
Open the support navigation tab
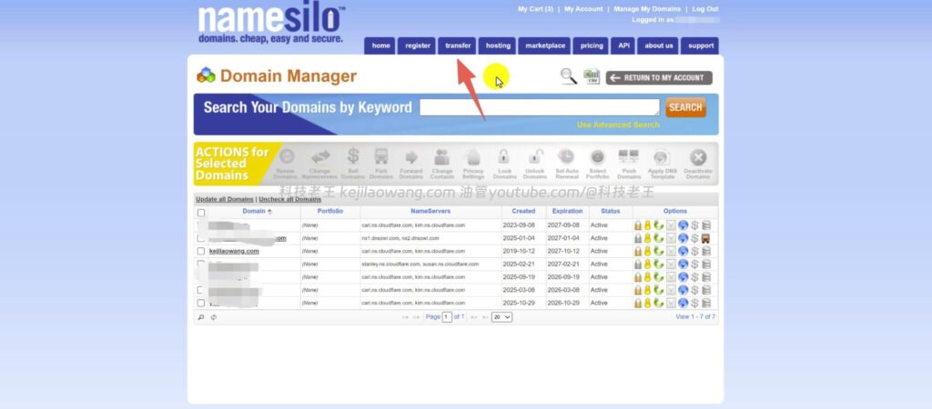click(x=700, y=45)
